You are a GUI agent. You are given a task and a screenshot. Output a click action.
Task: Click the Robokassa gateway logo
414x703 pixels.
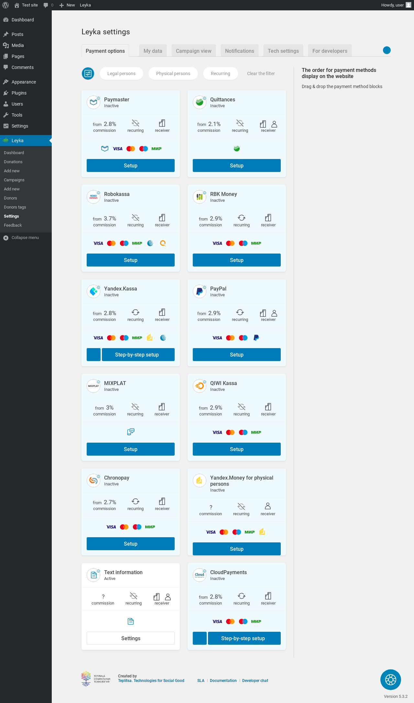[93, 197]
